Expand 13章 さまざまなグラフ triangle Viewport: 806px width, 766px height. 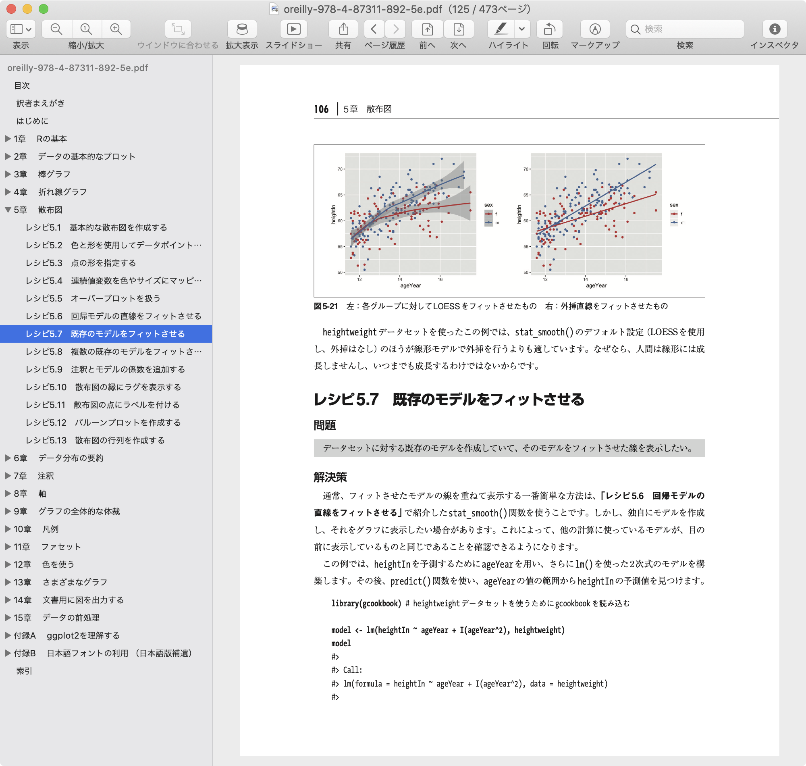[8, 582]
